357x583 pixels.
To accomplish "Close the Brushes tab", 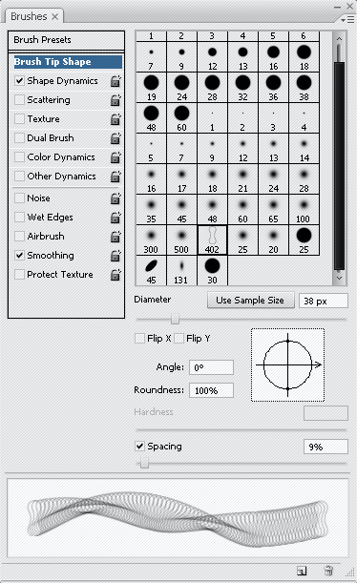I will coord(55,17).
